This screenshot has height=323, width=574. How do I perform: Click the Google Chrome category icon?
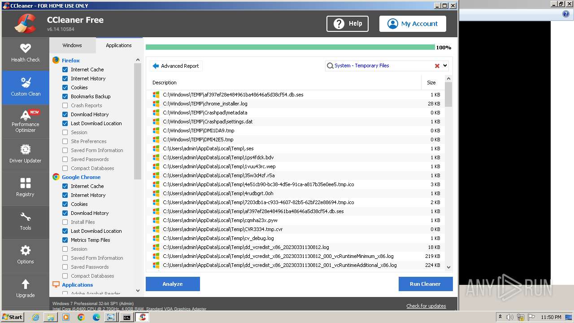56,177
